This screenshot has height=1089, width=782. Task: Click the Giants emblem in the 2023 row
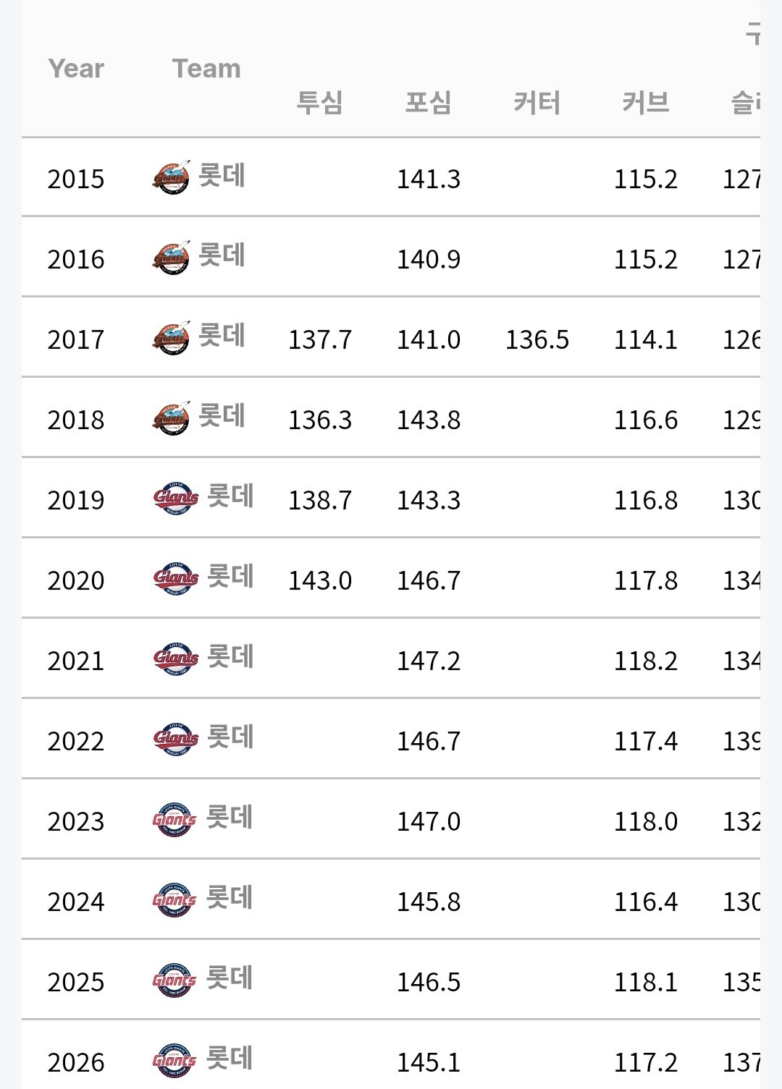click(175, 820)
